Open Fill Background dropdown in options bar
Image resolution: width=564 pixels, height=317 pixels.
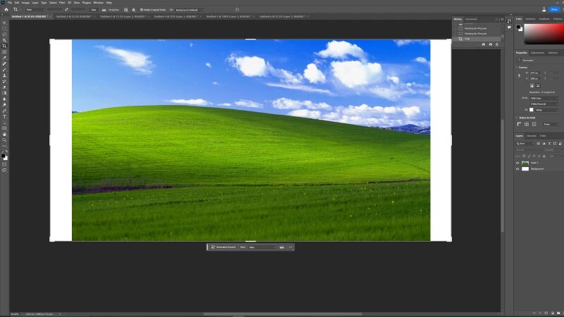coord(190,10)
